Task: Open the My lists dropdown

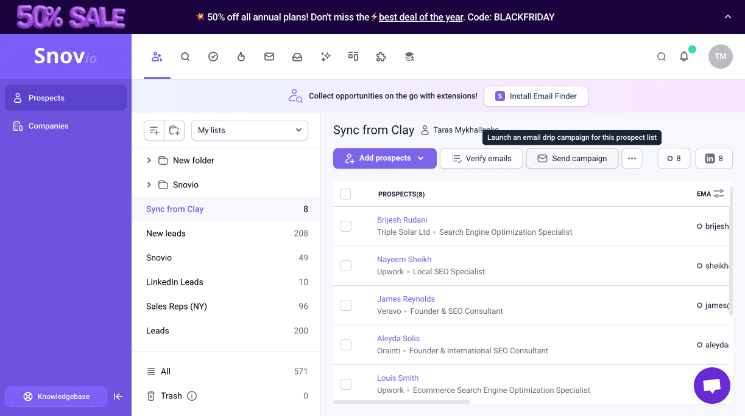Action: tap(250, 130)
